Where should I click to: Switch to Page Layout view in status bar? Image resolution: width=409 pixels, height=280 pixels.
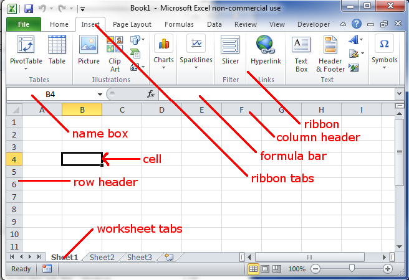tap(265, 269)
